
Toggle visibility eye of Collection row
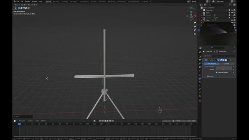232,10
